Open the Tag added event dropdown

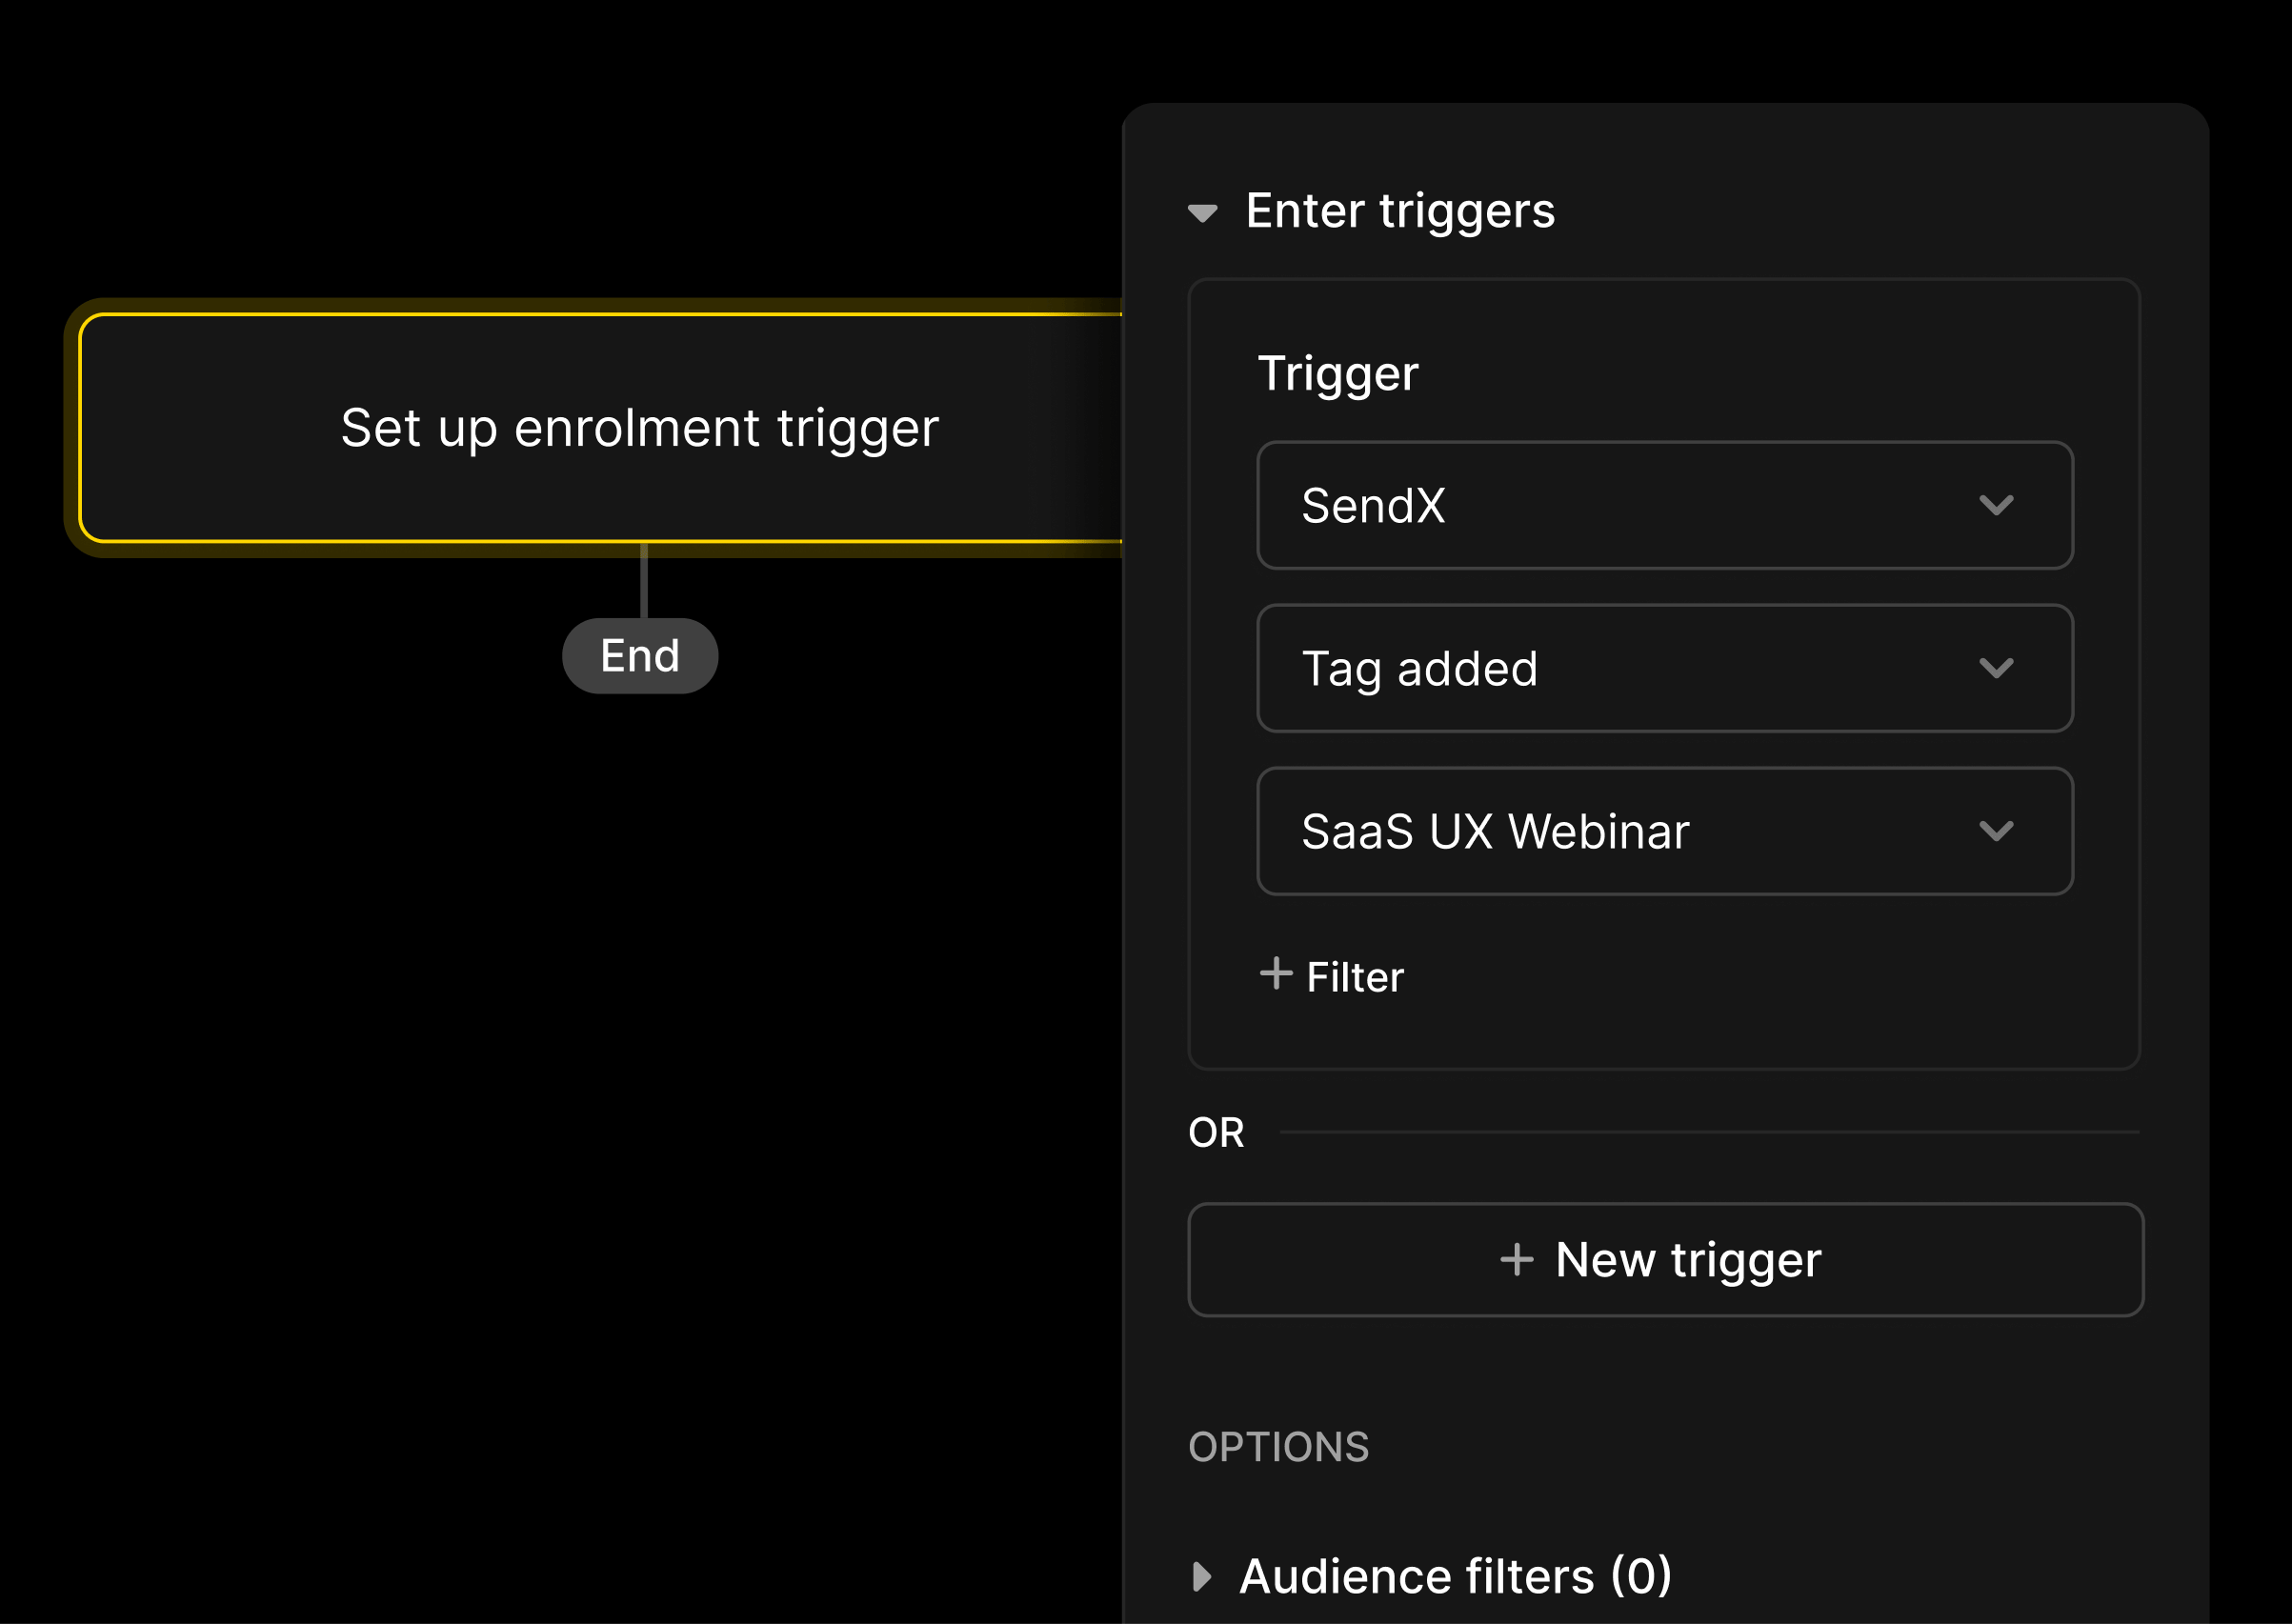click(1665, 668)
